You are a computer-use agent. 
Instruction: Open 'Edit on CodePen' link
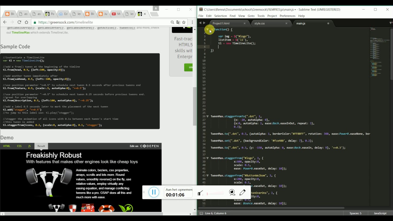(x=144, y=146)
